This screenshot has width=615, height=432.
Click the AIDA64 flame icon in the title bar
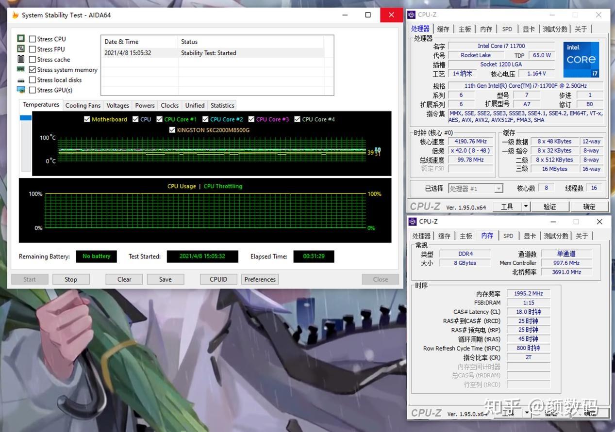[15, 15]
